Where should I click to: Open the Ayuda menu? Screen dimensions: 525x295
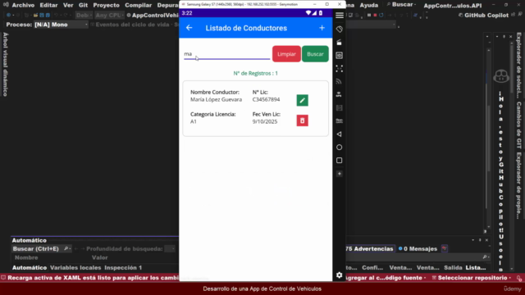pos(368,5)
